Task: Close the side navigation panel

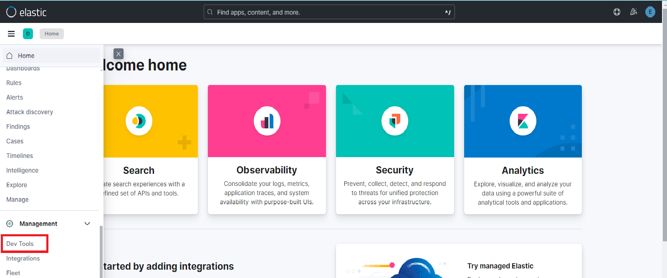Action: pyautogui.click(x=119, y=54)
